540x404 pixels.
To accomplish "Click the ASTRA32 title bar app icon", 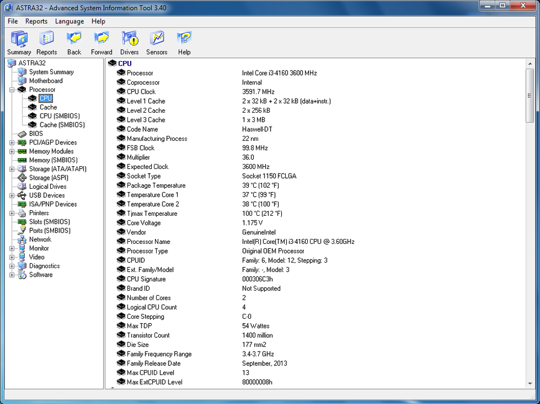I will 9,8.
